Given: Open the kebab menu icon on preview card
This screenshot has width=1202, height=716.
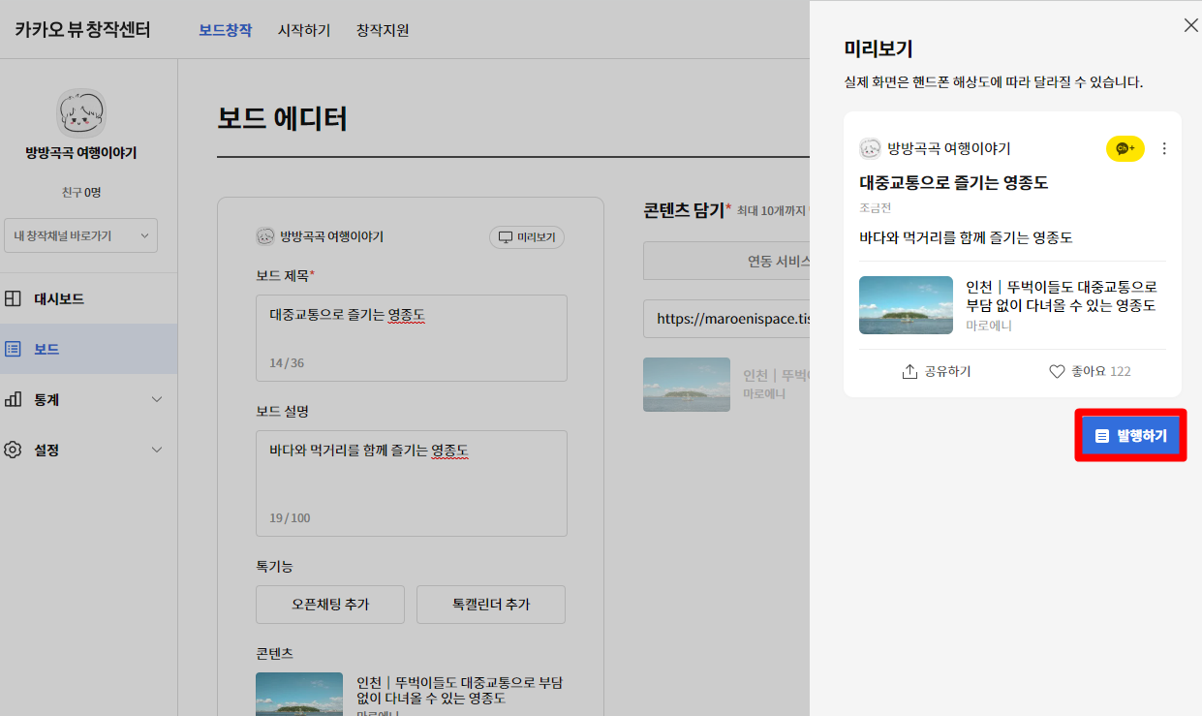Looking at the screenshot, I should pyautogui.click(x=1164, y=148).
